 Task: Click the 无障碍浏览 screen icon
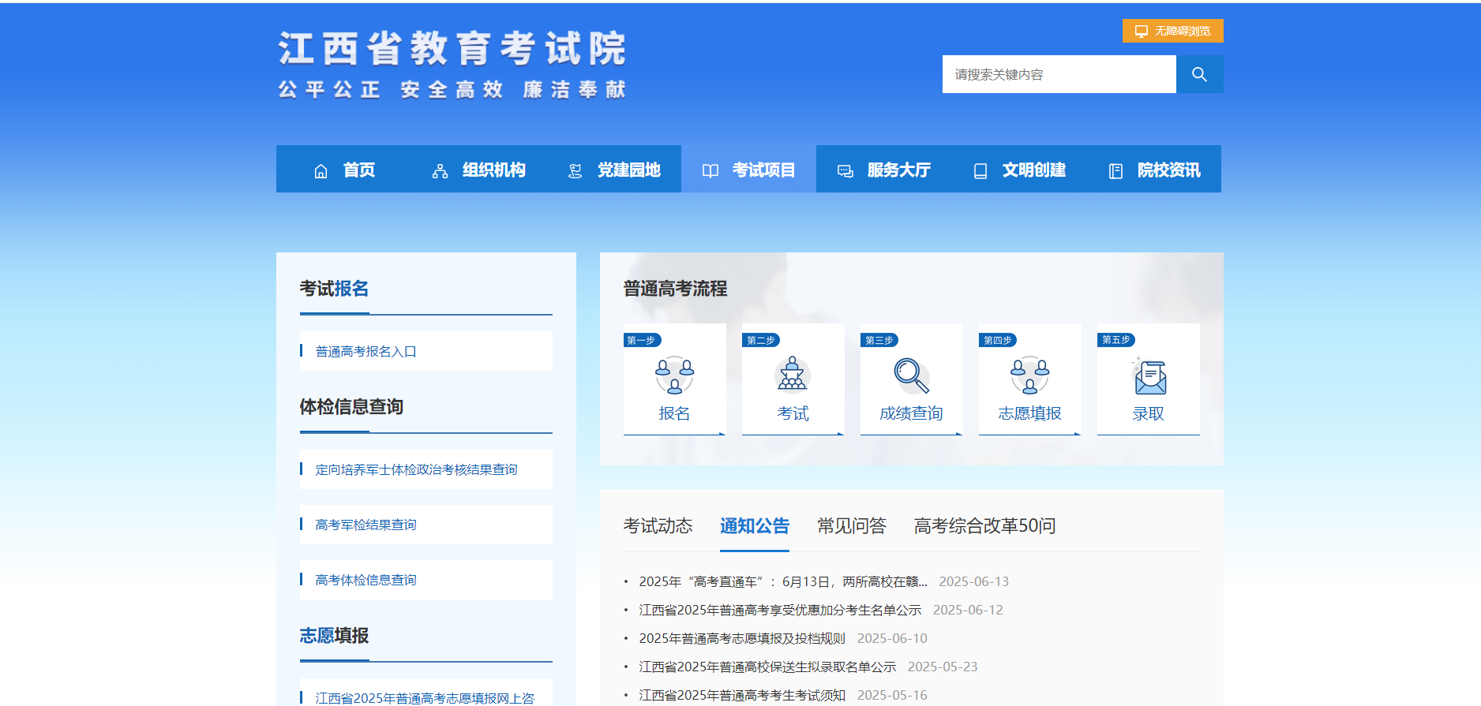point(1142,31)
